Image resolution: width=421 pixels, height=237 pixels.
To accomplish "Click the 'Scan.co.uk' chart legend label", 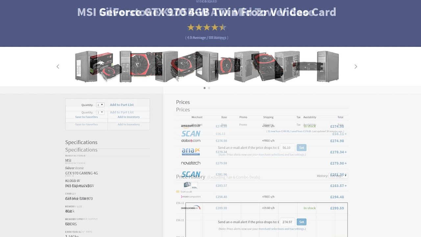I will click(x=186, y=192).
